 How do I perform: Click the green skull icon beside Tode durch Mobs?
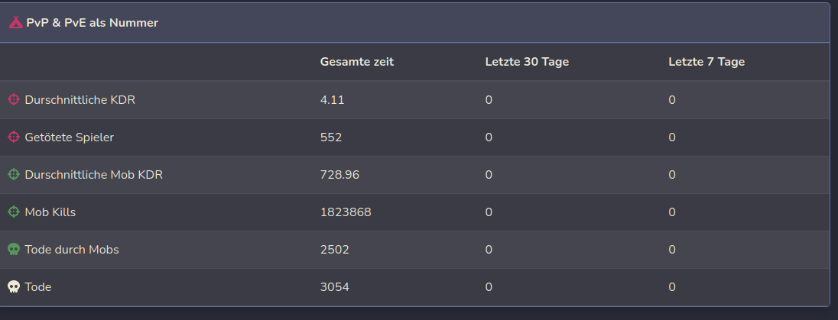tap(14, 250)
